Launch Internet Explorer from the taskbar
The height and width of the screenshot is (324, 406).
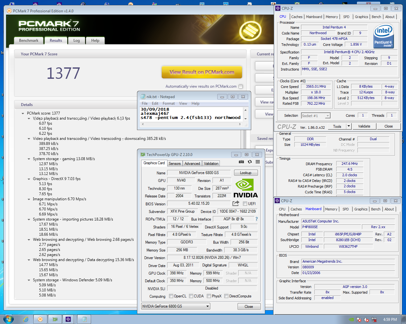[26, 319]
